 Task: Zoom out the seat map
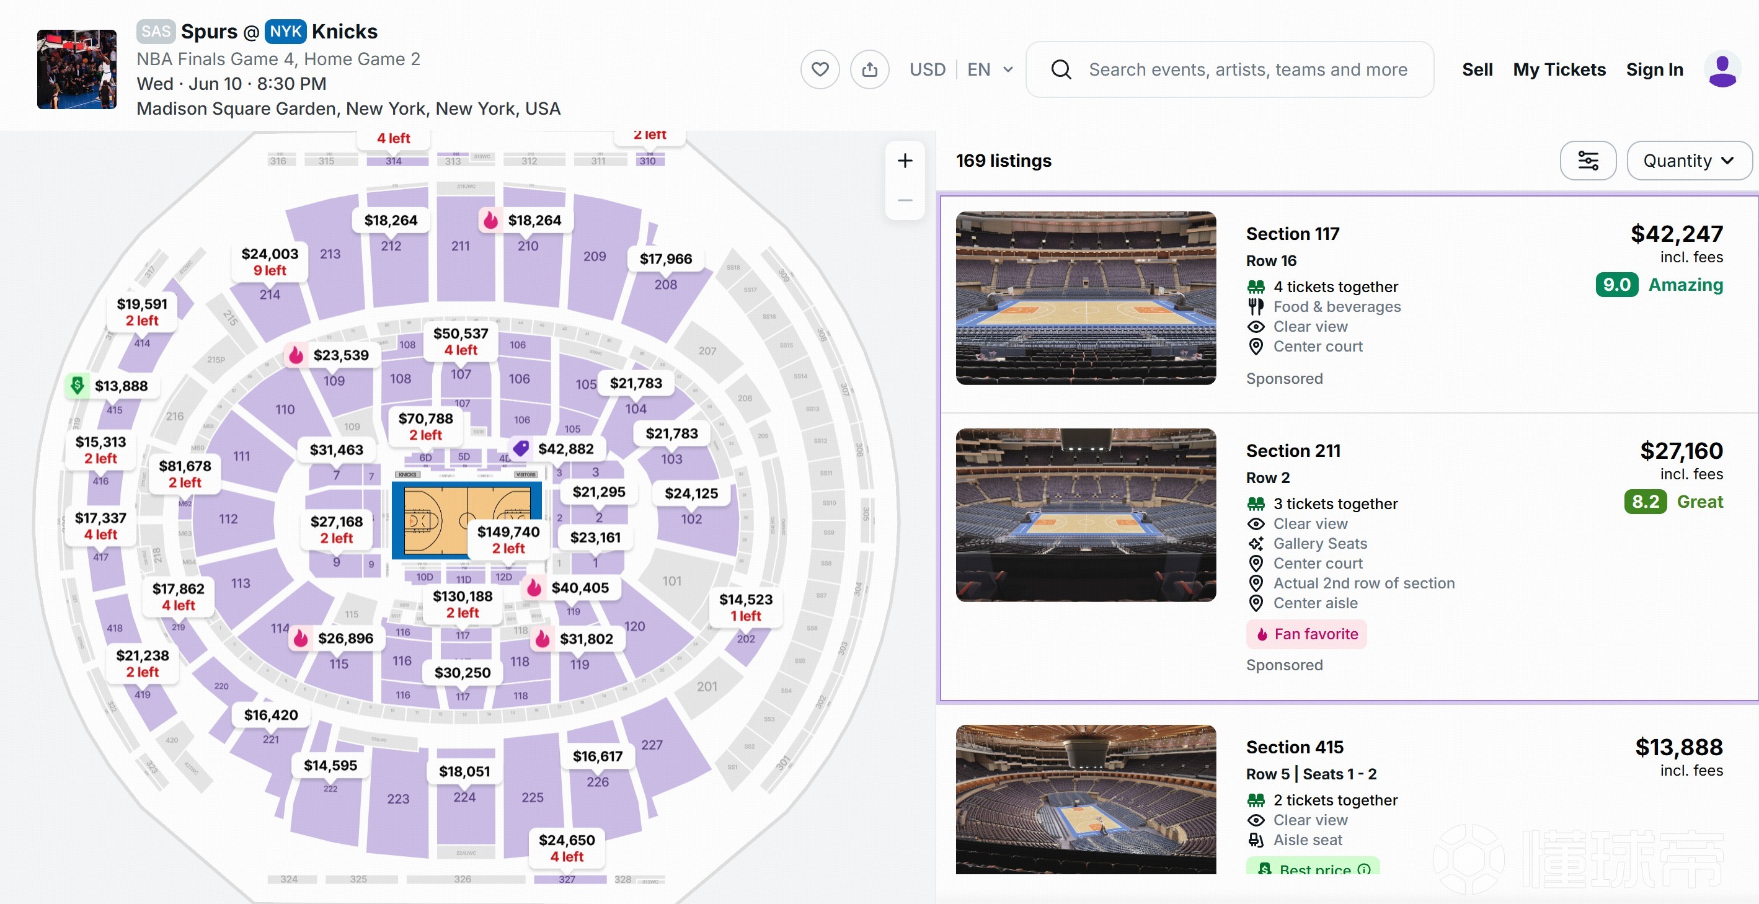(x=905, y=200)
